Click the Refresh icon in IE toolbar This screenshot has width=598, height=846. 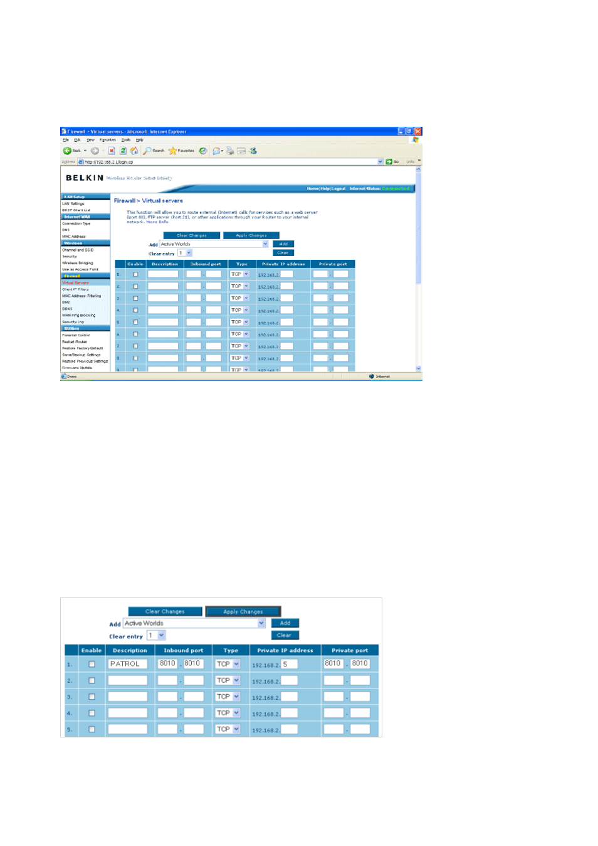123,151
